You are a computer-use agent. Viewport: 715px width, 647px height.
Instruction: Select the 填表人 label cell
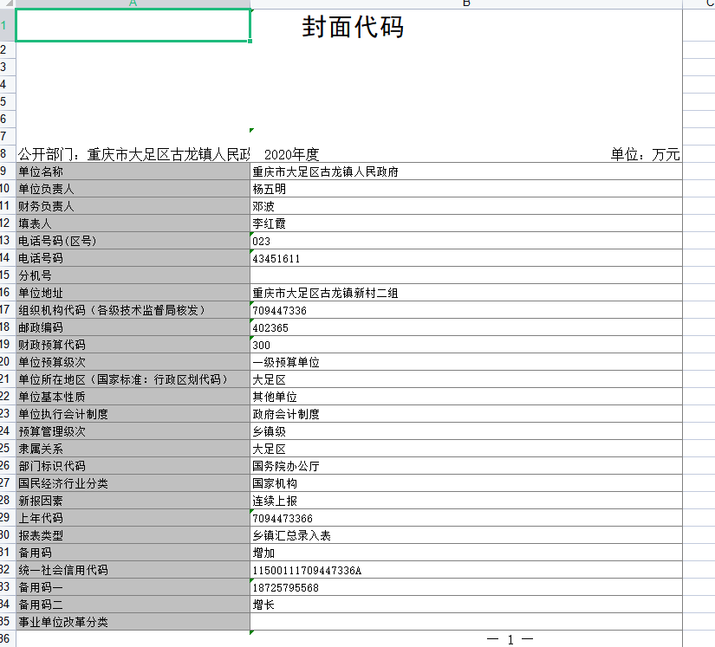[x=133, y=223]
